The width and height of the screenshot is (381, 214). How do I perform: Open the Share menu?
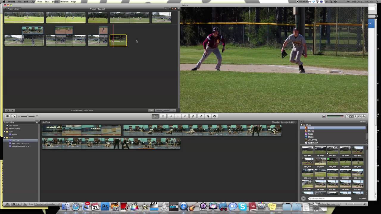tap(55, 1)
